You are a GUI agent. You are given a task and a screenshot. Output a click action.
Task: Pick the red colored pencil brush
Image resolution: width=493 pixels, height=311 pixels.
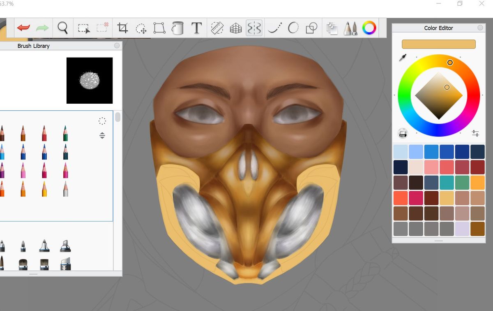[x=44, y=133]
